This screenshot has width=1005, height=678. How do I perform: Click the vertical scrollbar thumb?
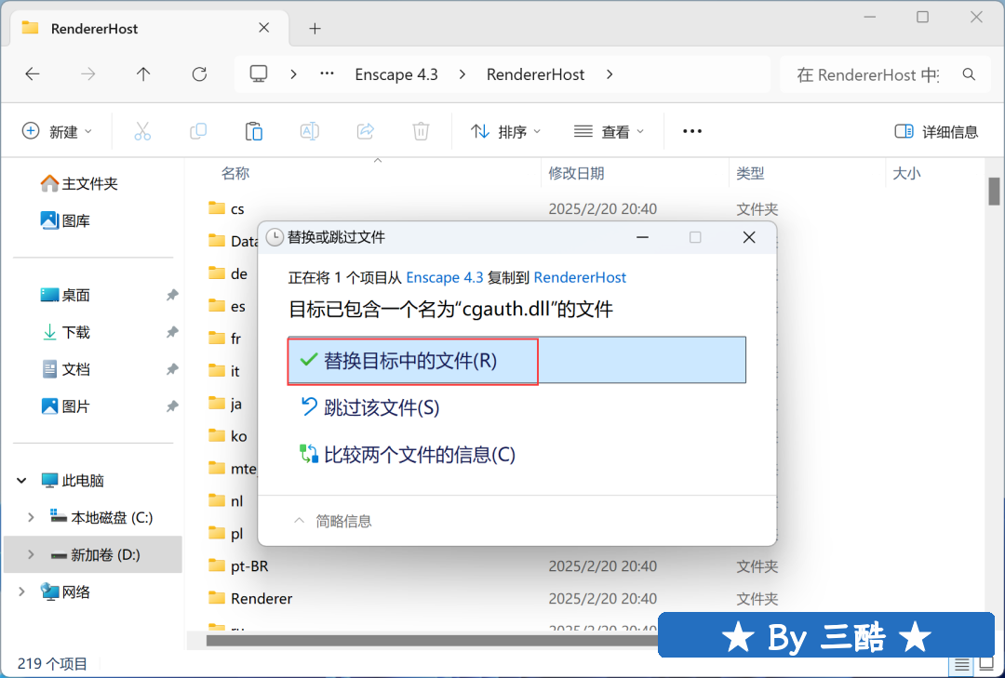pos(994,191)
